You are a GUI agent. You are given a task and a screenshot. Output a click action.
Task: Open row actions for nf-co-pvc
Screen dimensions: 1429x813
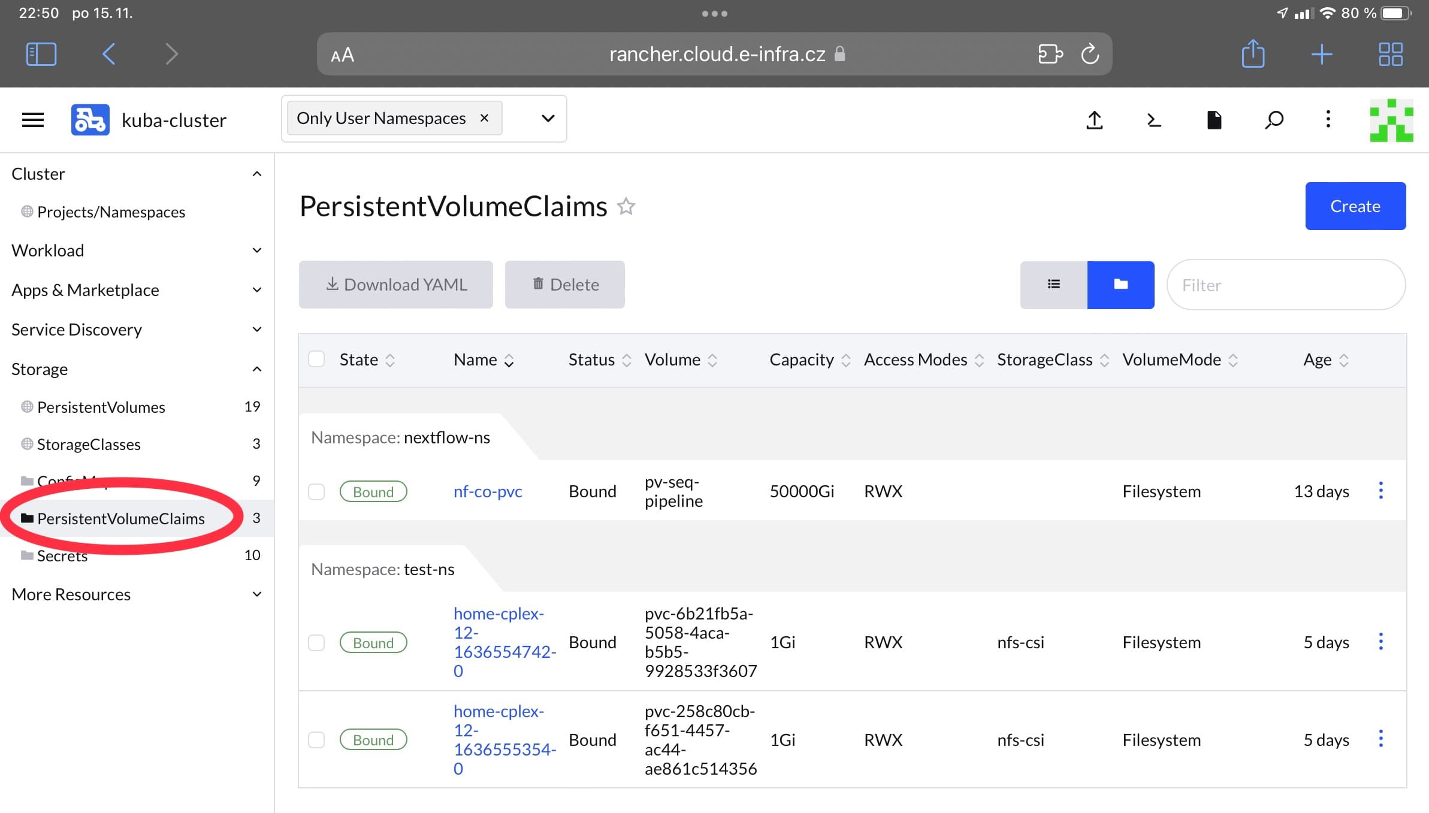pos(1380,491)
